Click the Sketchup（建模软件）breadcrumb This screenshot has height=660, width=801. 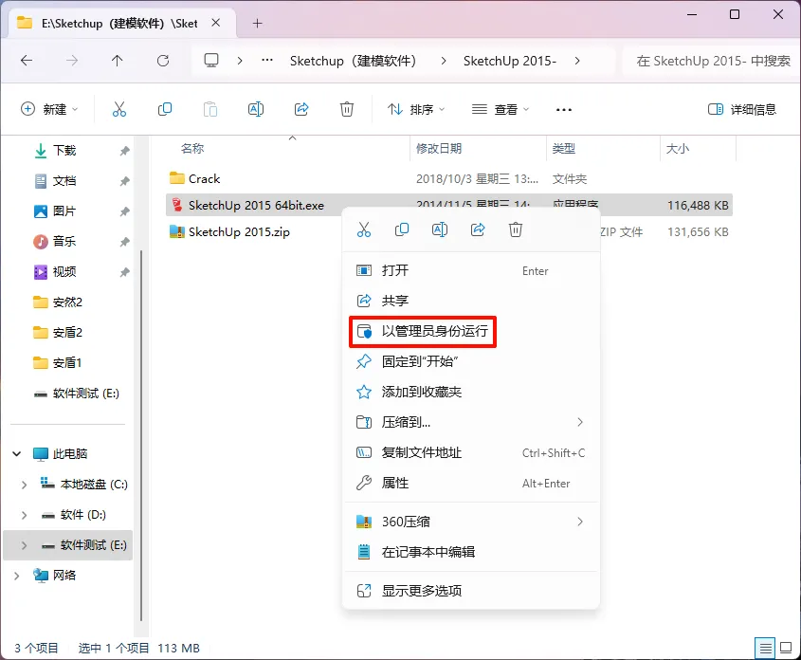coord(354,61)
